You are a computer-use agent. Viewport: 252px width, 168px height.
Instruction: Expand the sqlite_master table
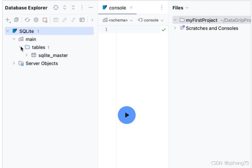[x=27, y=55]
